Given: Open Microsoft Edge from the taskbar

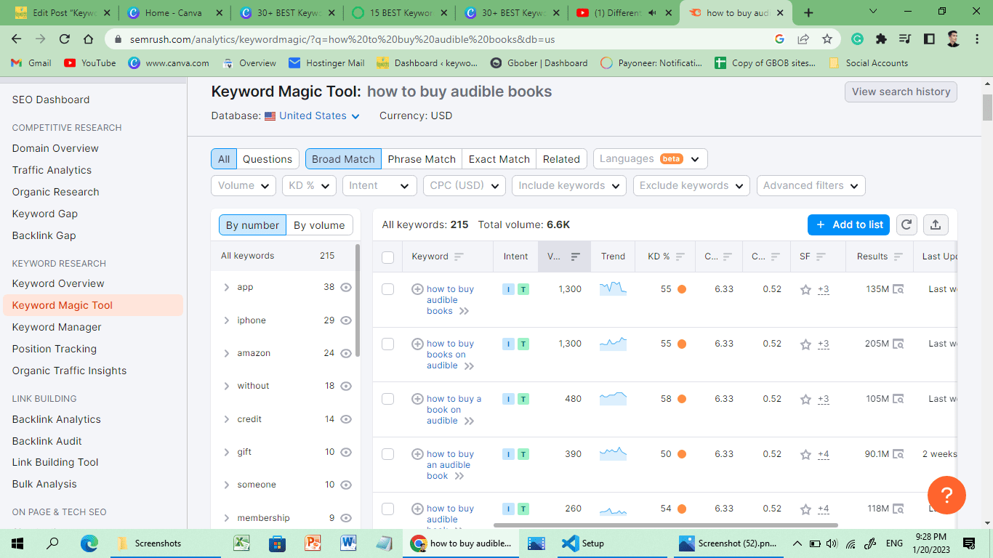Looking at the screenshot, I should tap(89, 543).
